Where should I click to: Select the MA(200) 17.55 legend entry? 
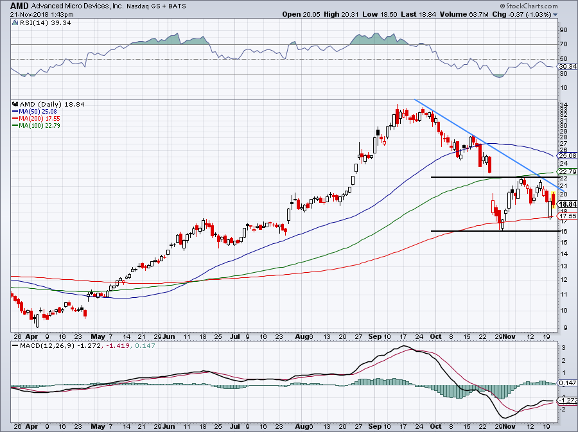point(36,119)
